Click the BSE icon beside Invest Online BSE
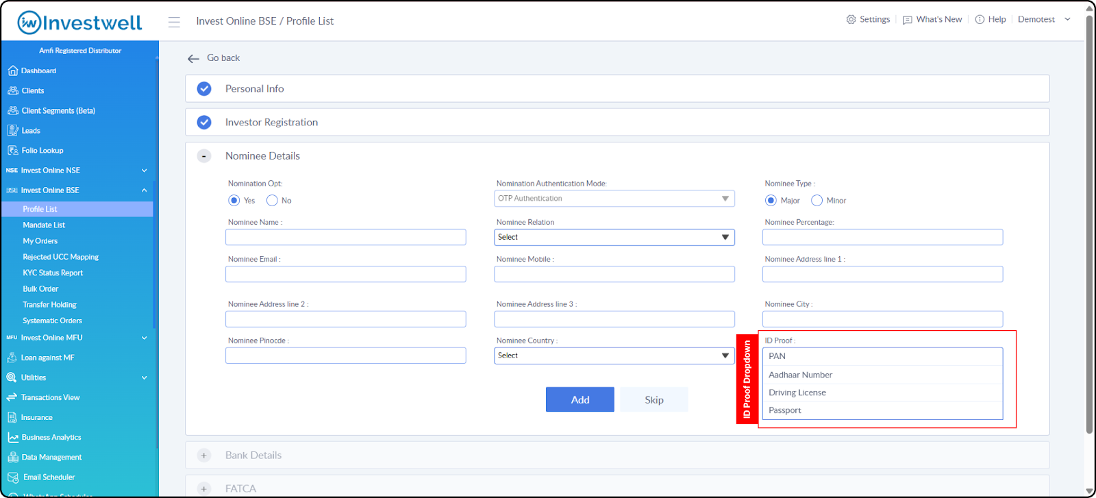Screen dimensions: 1096x498 coord(12,190)
